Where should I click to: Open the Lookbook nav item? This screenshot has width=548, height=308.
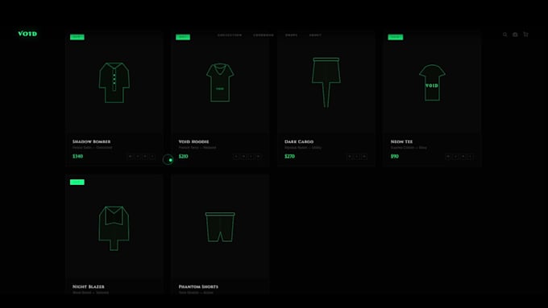[264, 35]
